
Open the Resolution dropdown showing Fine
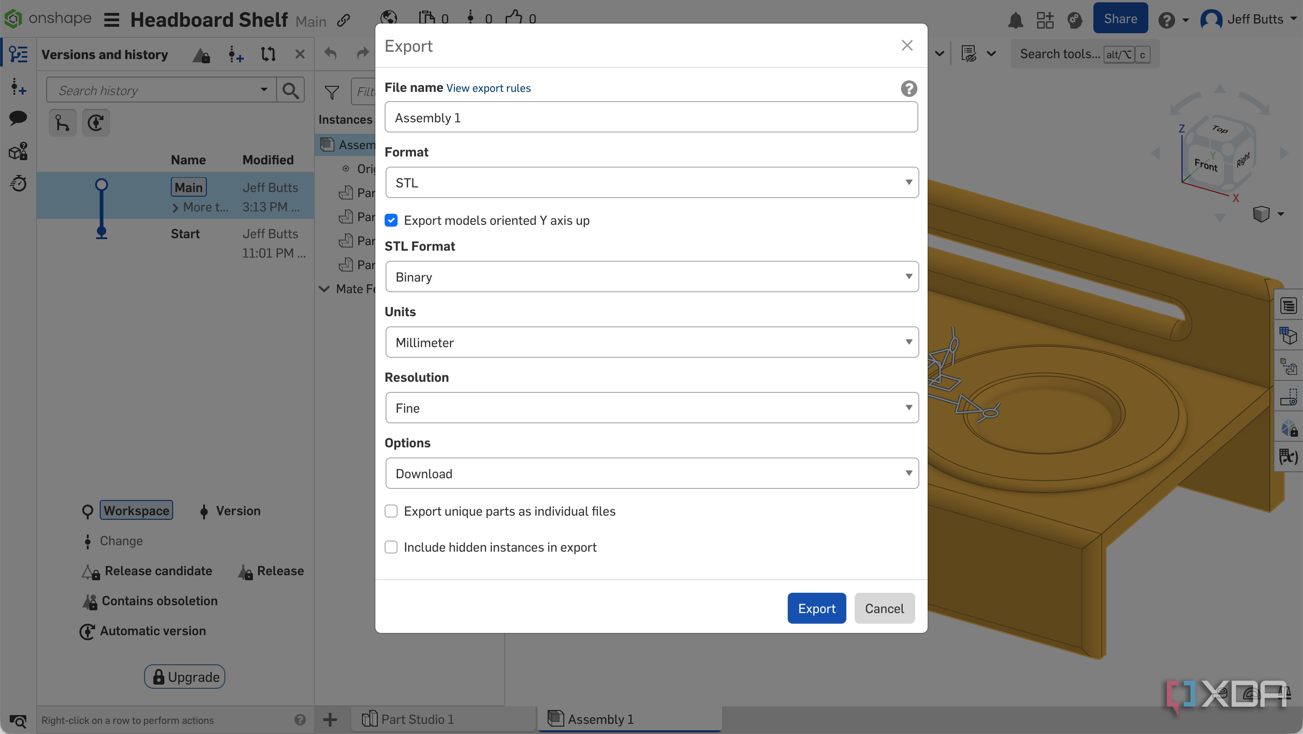tap(651, 407)
